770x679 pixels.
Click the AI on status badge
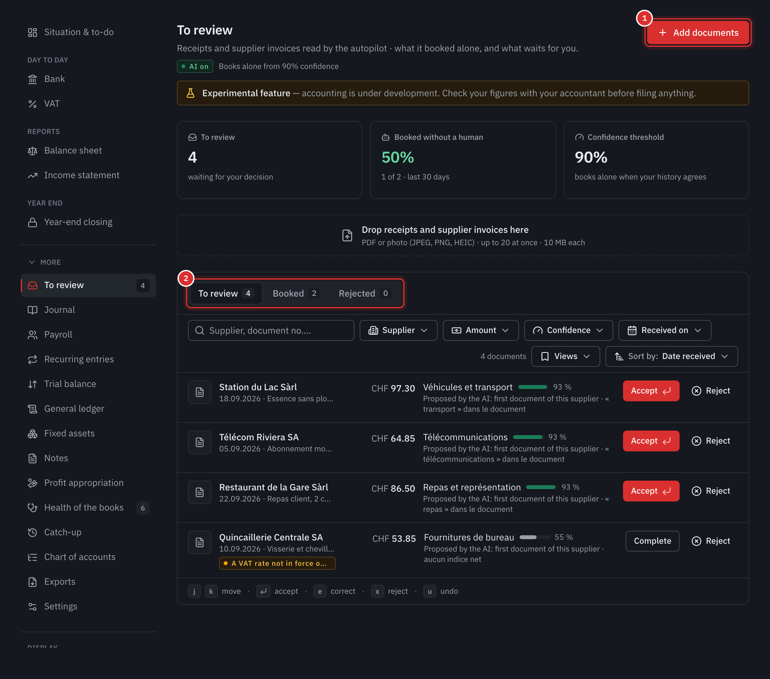[x=195, y=67]
